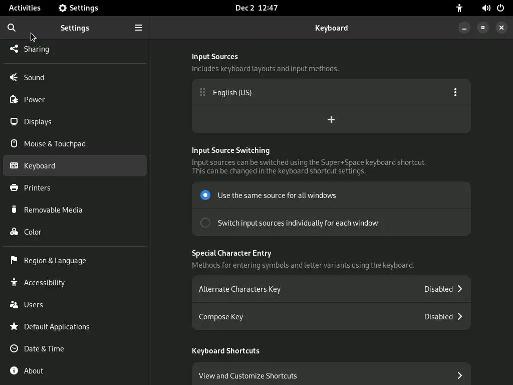Open Compose Key settings chevron
Screen dimensions: 513x385
coord(459,316)
